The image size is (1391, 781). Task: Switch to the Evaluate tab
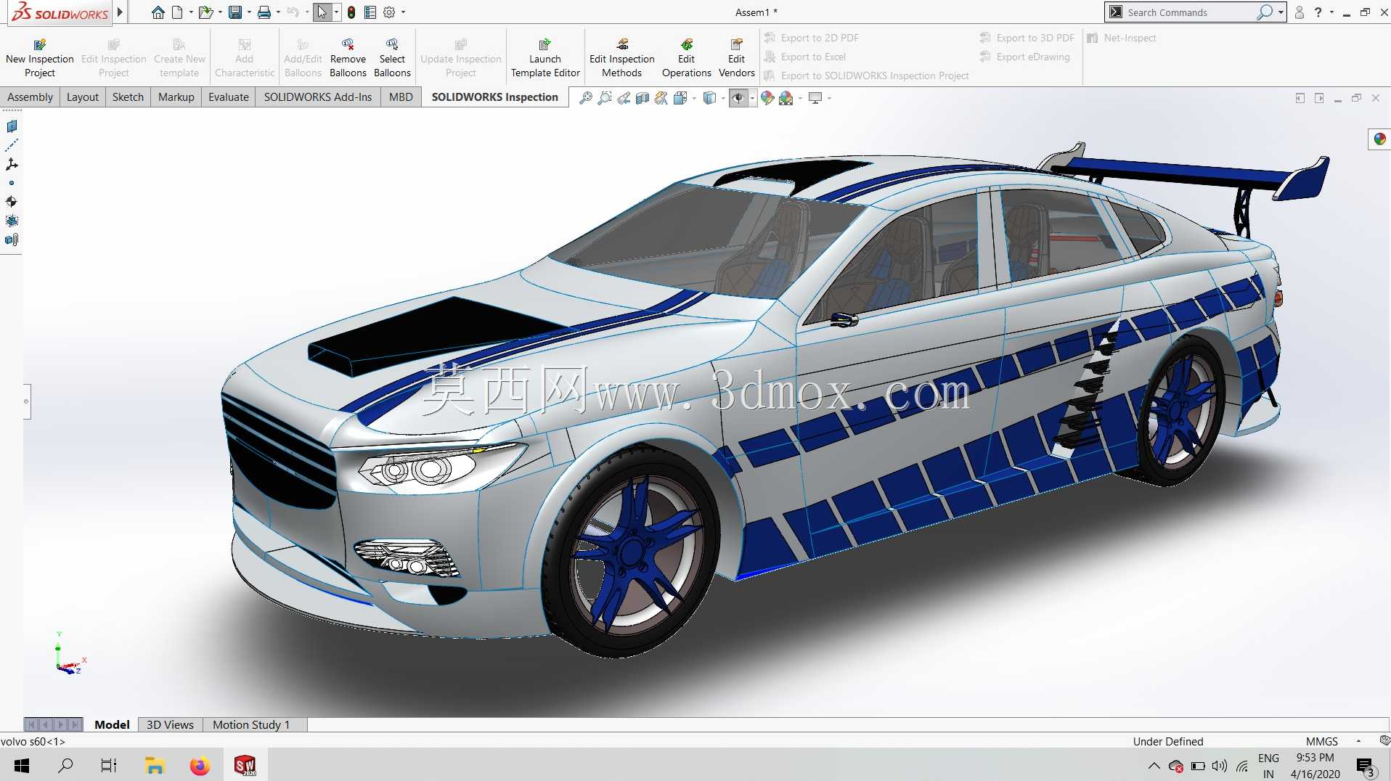pyautogui.click(x=228, y=97)
